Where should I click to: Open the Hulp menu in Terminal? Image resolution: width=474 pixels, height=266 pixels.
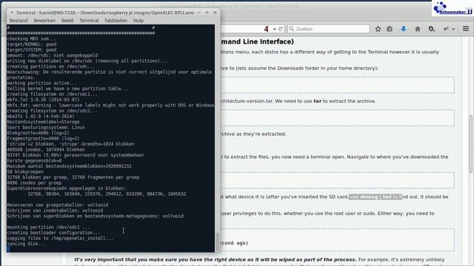click(x=138, y=21)
